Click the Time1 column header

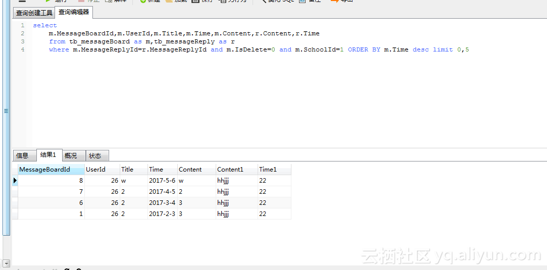point(274,169)
